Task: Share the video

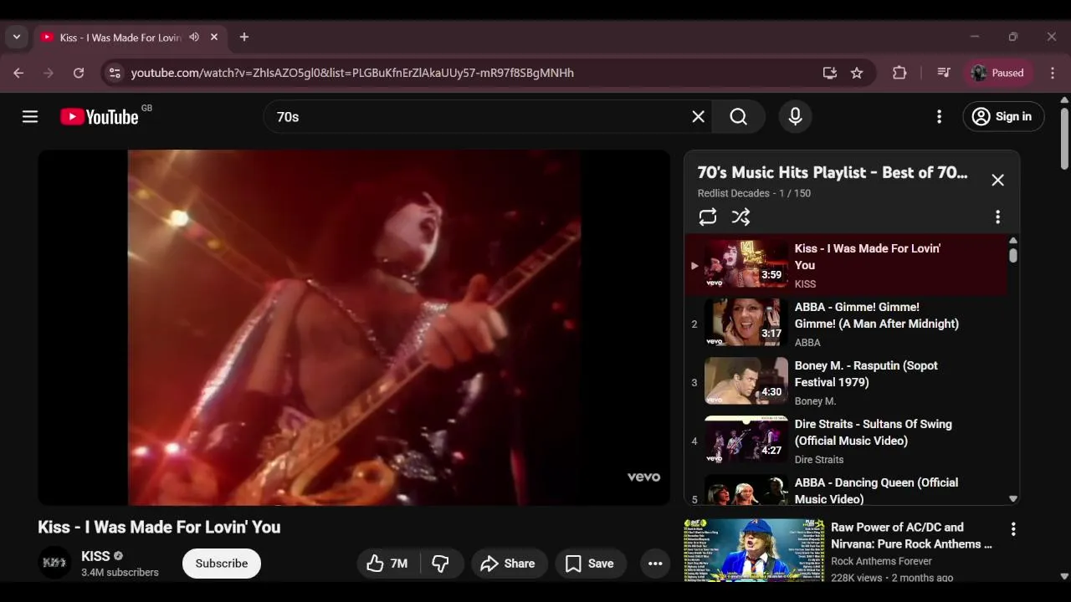Action: [x=509, y=564]
